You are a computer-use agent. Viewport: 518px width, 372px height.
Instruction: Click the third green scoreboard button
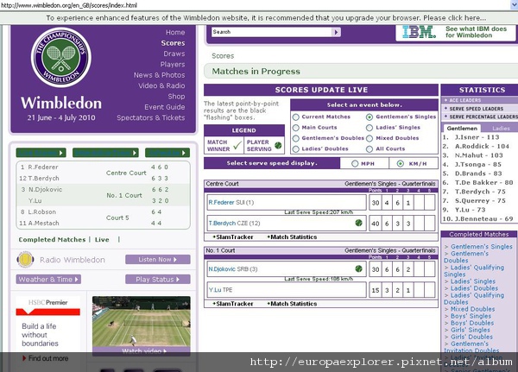[x=167, y=153]
